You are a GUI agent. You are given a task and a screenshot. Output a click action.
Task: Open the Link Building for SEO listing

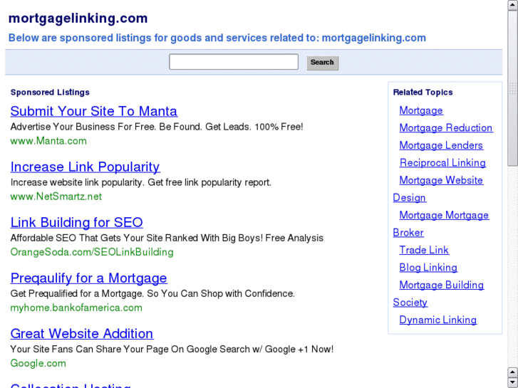click(77, 223)
